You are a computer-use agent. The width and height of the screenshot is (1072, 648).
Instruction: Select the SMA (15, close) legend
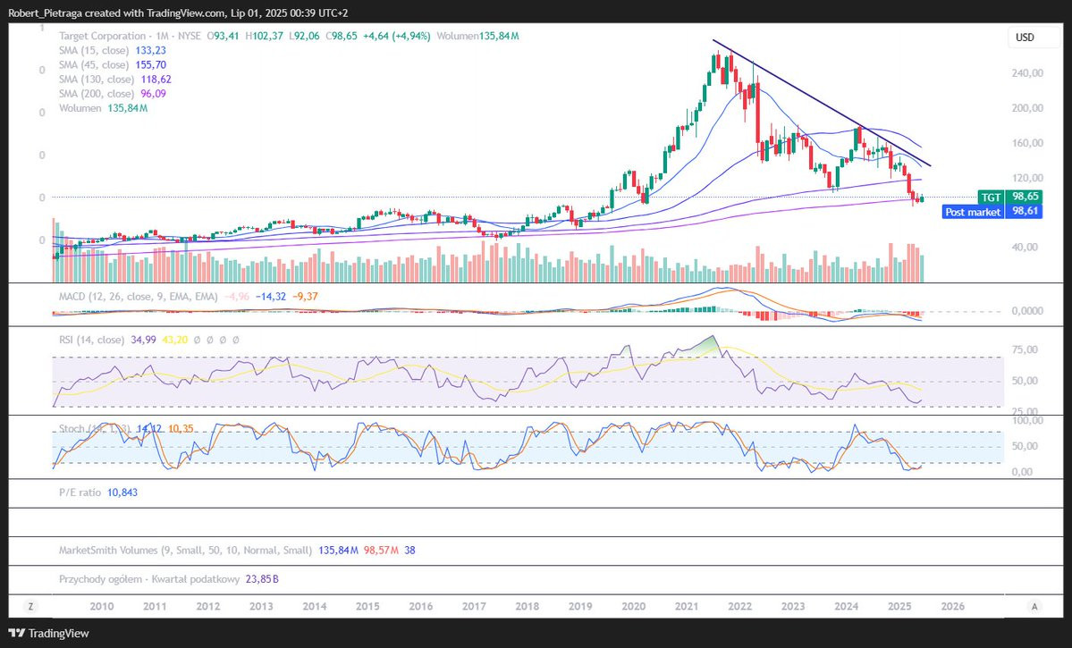coord(94,51)
